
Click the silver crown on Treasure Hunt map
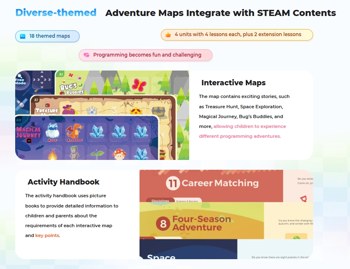(x=92, y=110)
